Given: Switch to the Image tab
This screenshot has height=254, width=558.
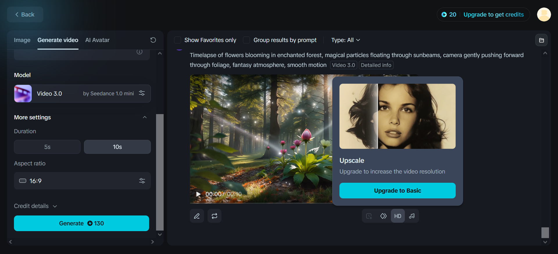Looking at the screenshot, I should 22,40.
